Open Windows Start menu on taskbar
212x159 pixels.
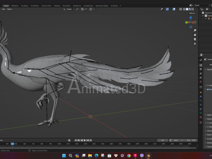[64, 155]
